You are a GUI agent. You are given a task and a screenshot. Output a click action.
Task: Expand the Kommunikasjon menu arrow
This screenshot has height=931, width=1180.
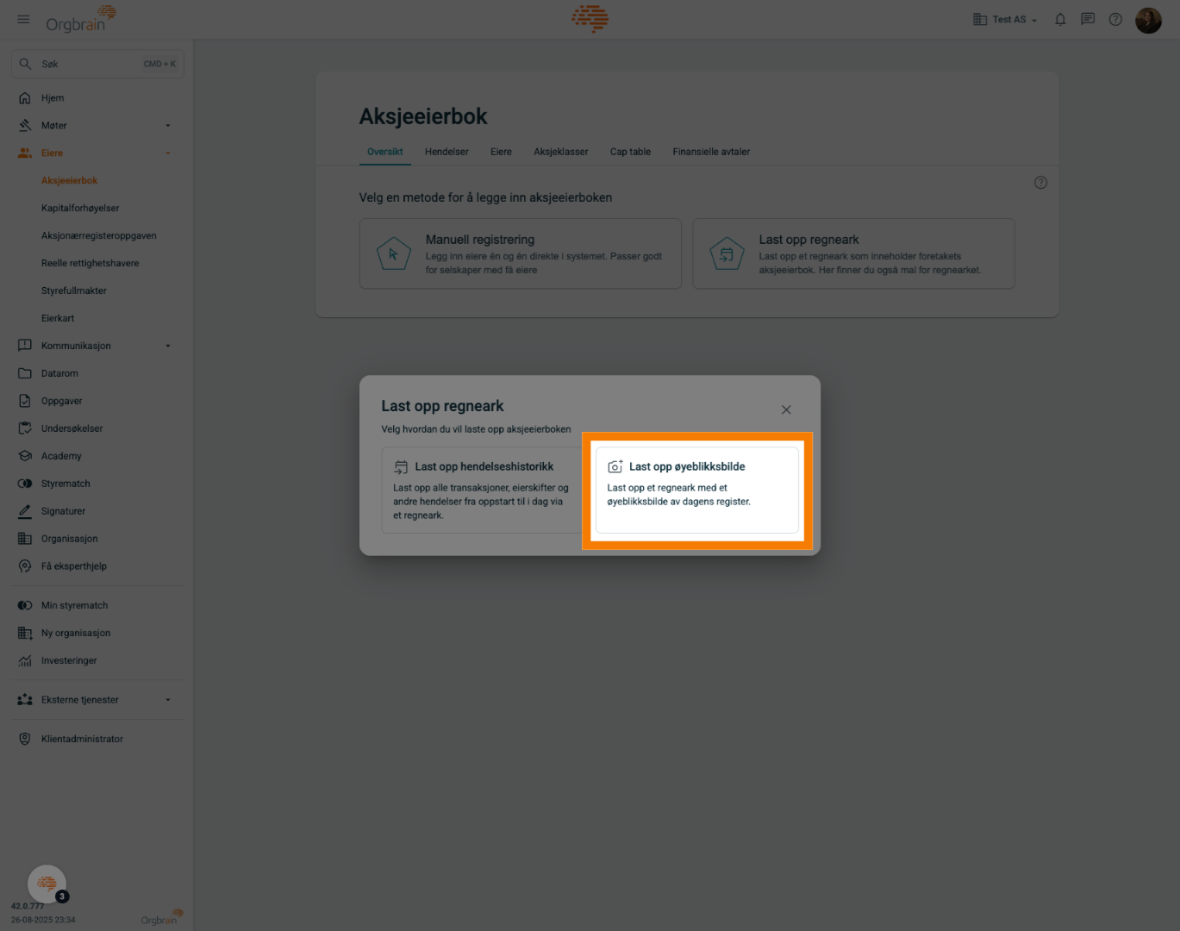click(168, 346)
